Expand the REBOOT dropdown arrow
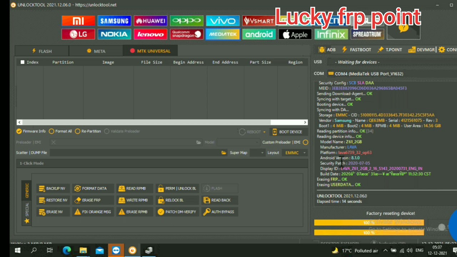 coord(265,132)
